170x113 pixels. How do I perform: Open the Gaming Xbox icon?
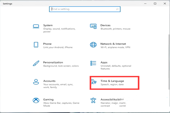tap(36, 100)
